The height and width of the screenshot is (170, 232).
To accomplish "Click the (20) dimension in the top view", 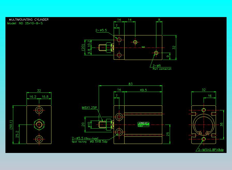I will [83, 47].
